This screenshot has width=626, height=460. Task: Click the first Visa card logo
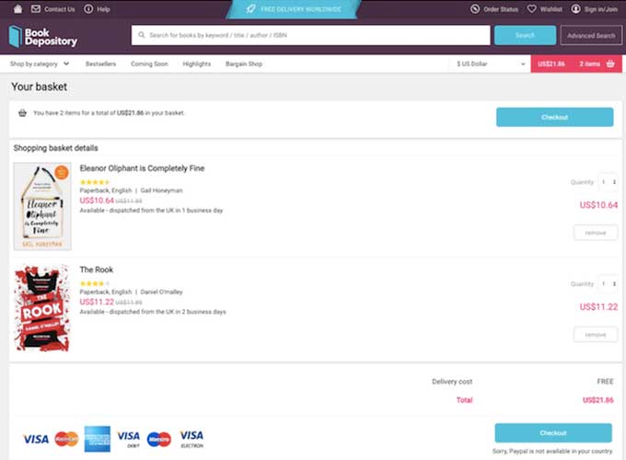[x=36, y=439]
